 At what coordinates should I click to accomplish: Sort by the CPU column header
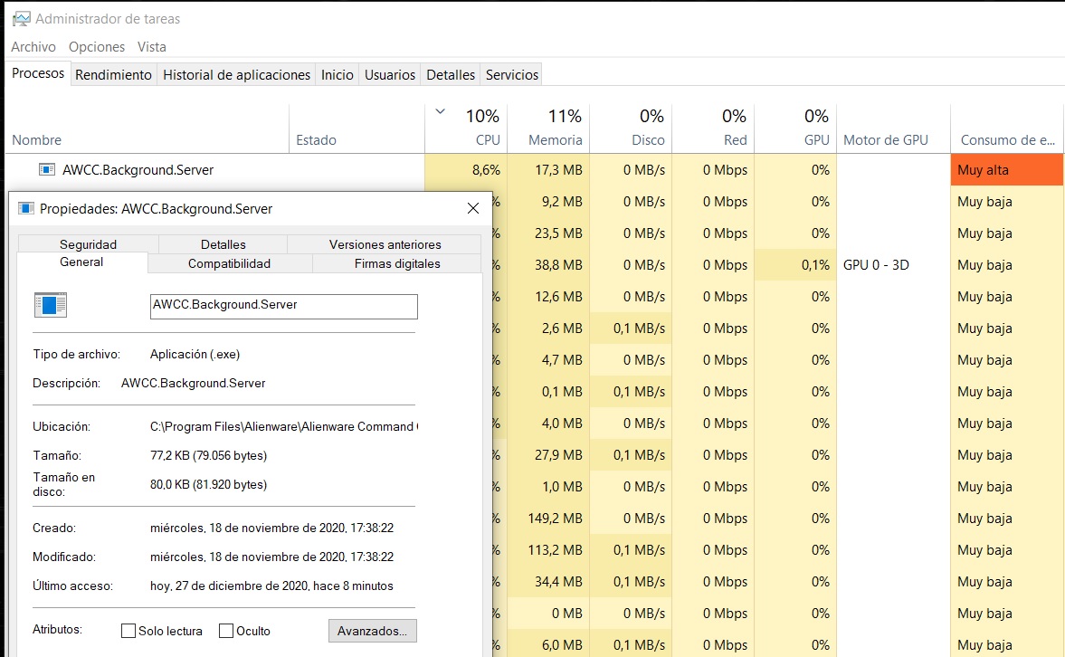tap(466, 129)
